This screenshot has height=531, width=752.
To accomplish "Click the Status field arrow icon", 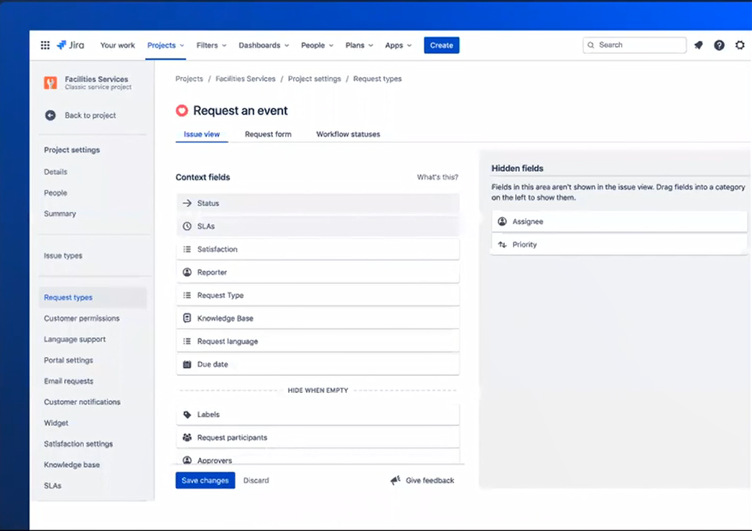I will [x=187, y=203].
